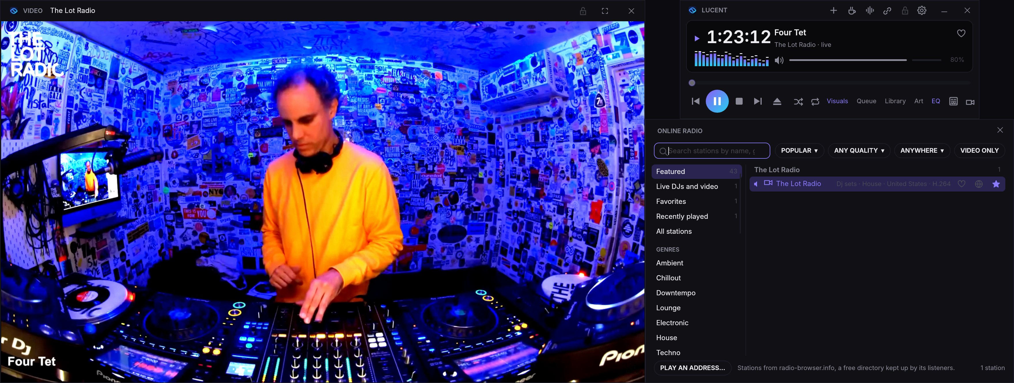Screen dimensions: 1014x383
Task: Skip to previous track
Action: [x=696, y=101]
